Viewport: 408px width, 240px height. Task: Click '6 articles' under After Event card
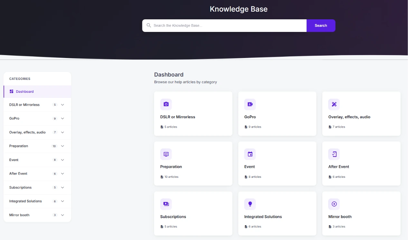(x=339, y=177)
